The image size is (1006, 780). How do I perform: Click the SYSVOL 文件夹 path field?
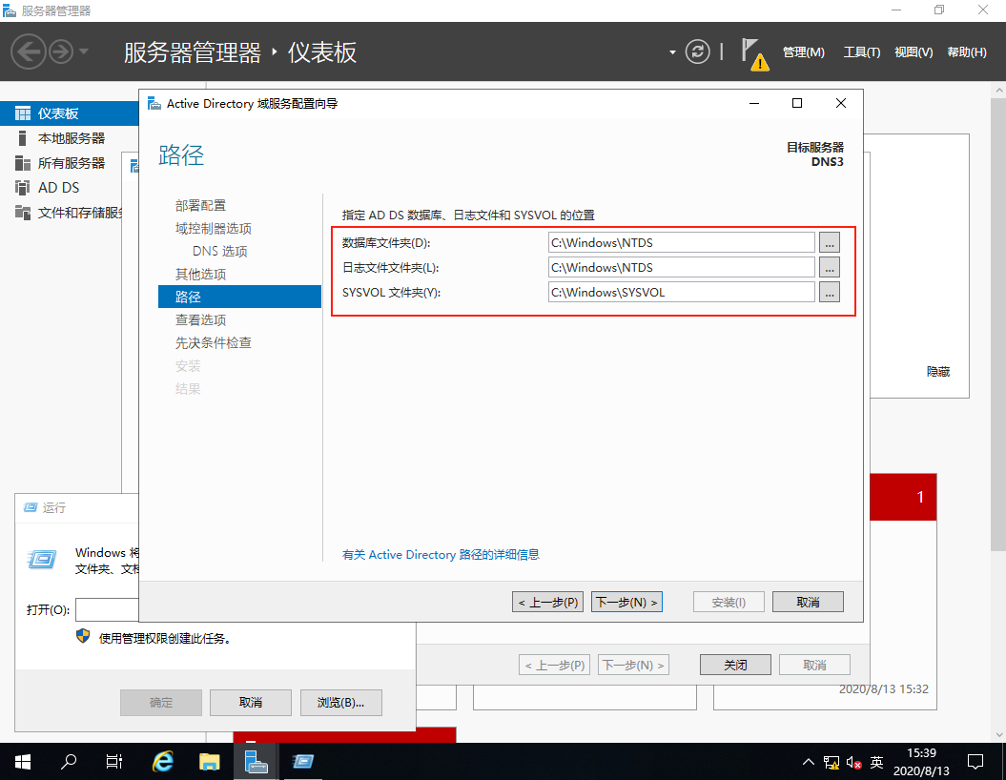tap(682, 293)
